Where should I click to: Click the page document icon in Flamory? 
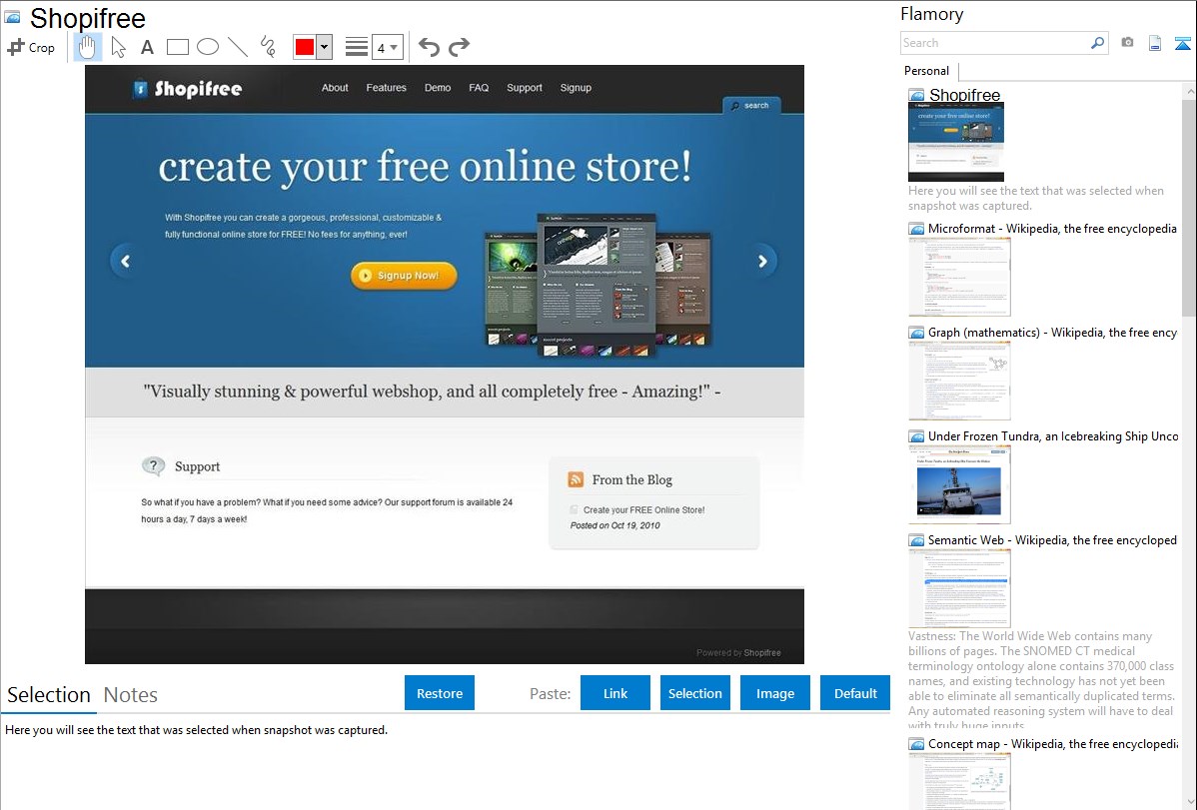click(1155, 43)
